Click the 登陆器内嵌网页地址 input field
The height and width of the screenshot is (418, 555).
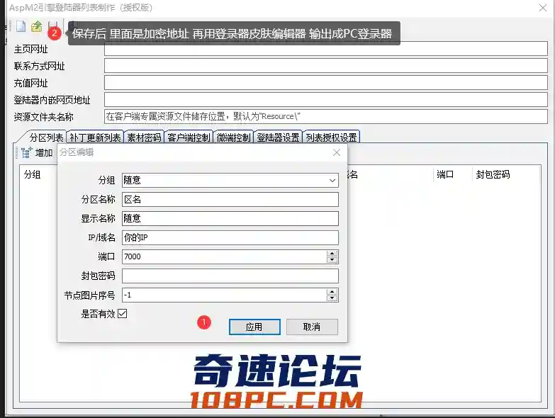(x=325, y=100)
